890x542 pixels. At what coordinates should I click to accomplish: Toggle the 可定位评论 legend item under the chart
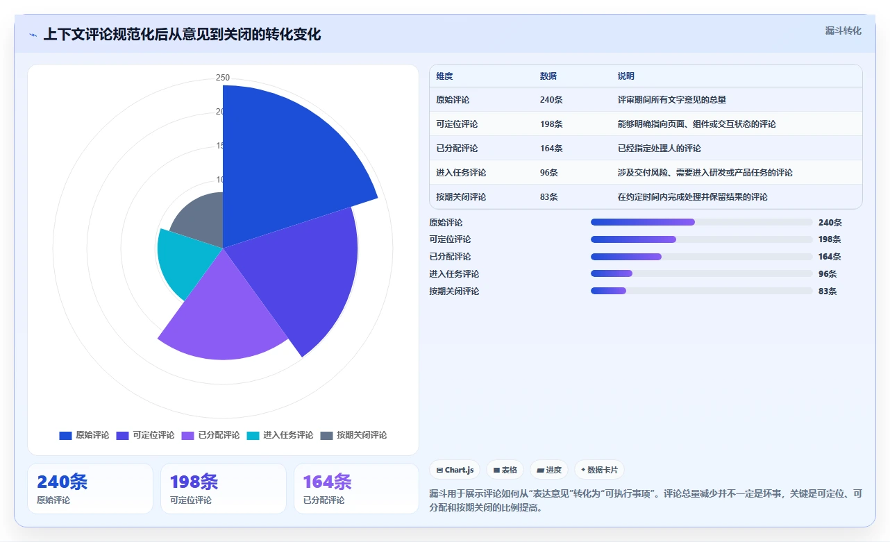(x=145, y=435)
